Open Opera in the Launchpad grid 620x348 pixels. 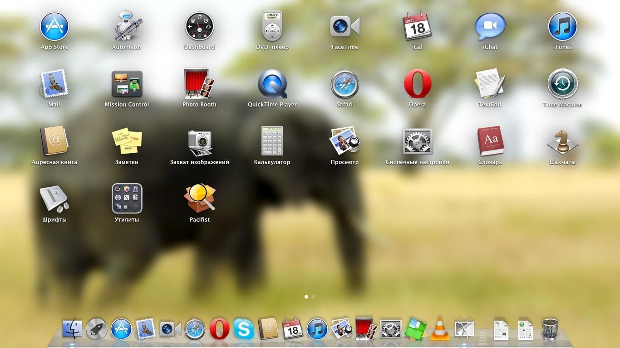[x=418, y=84]
